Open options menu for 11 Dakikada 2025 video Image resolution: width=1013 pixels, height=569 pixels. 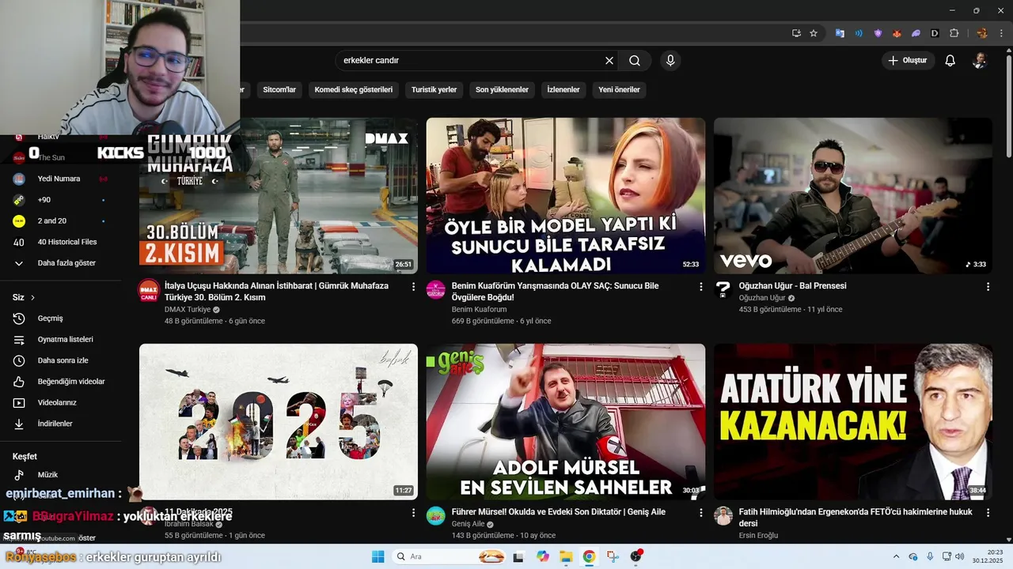click(413, 513)
